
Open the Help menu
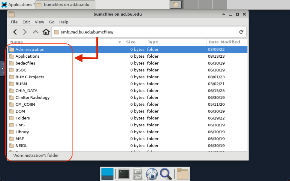point(64,22)
